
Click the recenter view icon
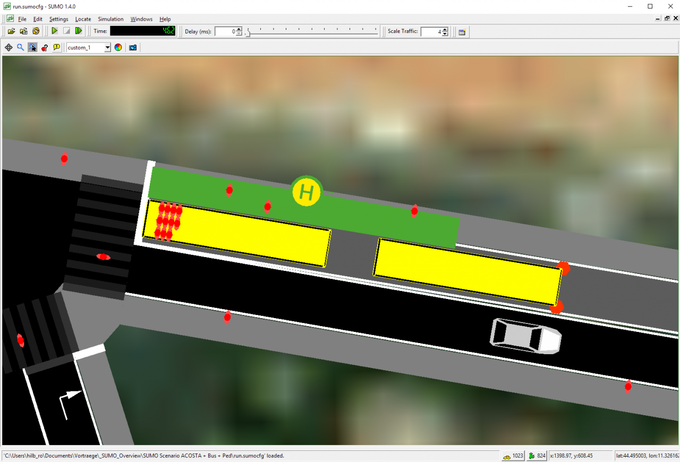(x=8, y=47)
